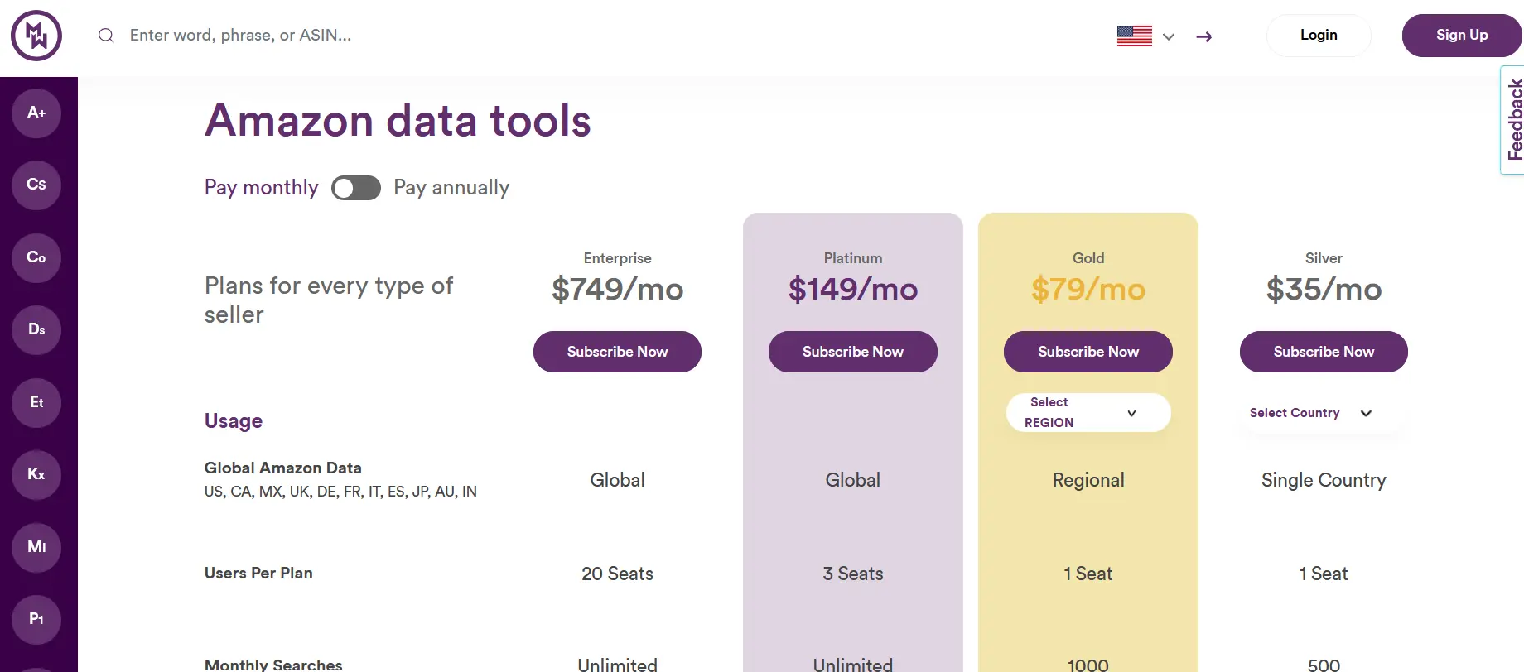Click the $35/mo Silver price
The image size is (1524, 672).
click(1324, 290)
